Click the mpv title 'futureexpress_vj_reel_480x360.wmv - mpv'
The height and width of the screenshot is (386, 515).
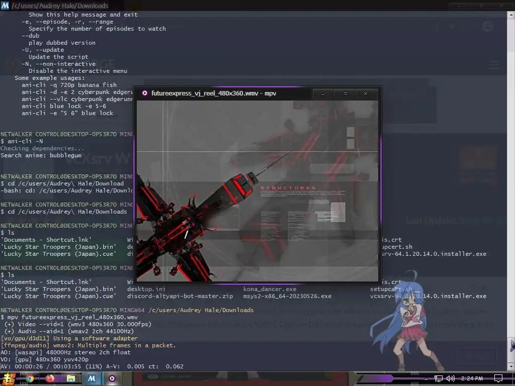[213, 93]
